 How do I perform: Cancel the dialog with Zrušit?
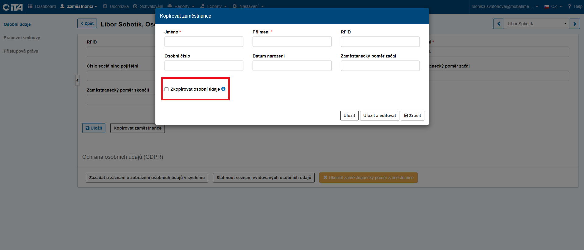point(412,116)
